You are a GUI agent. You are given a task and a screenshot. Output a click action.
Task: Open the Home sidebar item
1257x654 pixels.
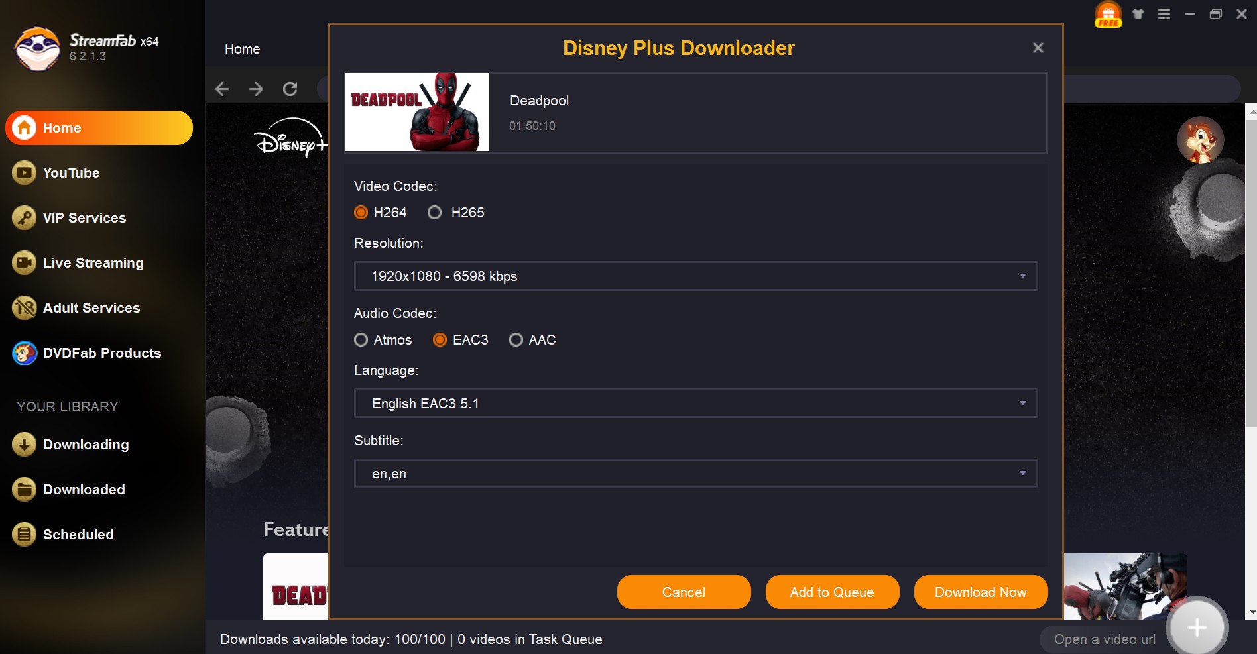tap(99, 128)
